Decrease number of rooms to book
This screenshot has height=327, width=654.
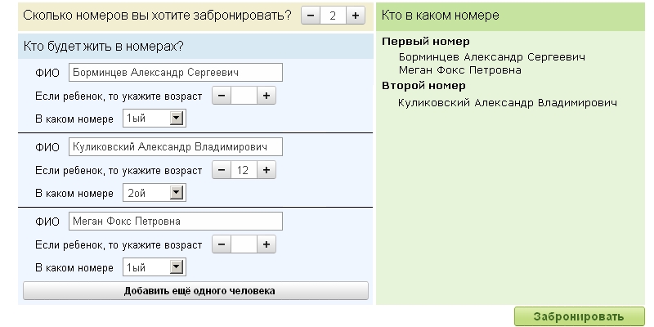click(311, 16)
